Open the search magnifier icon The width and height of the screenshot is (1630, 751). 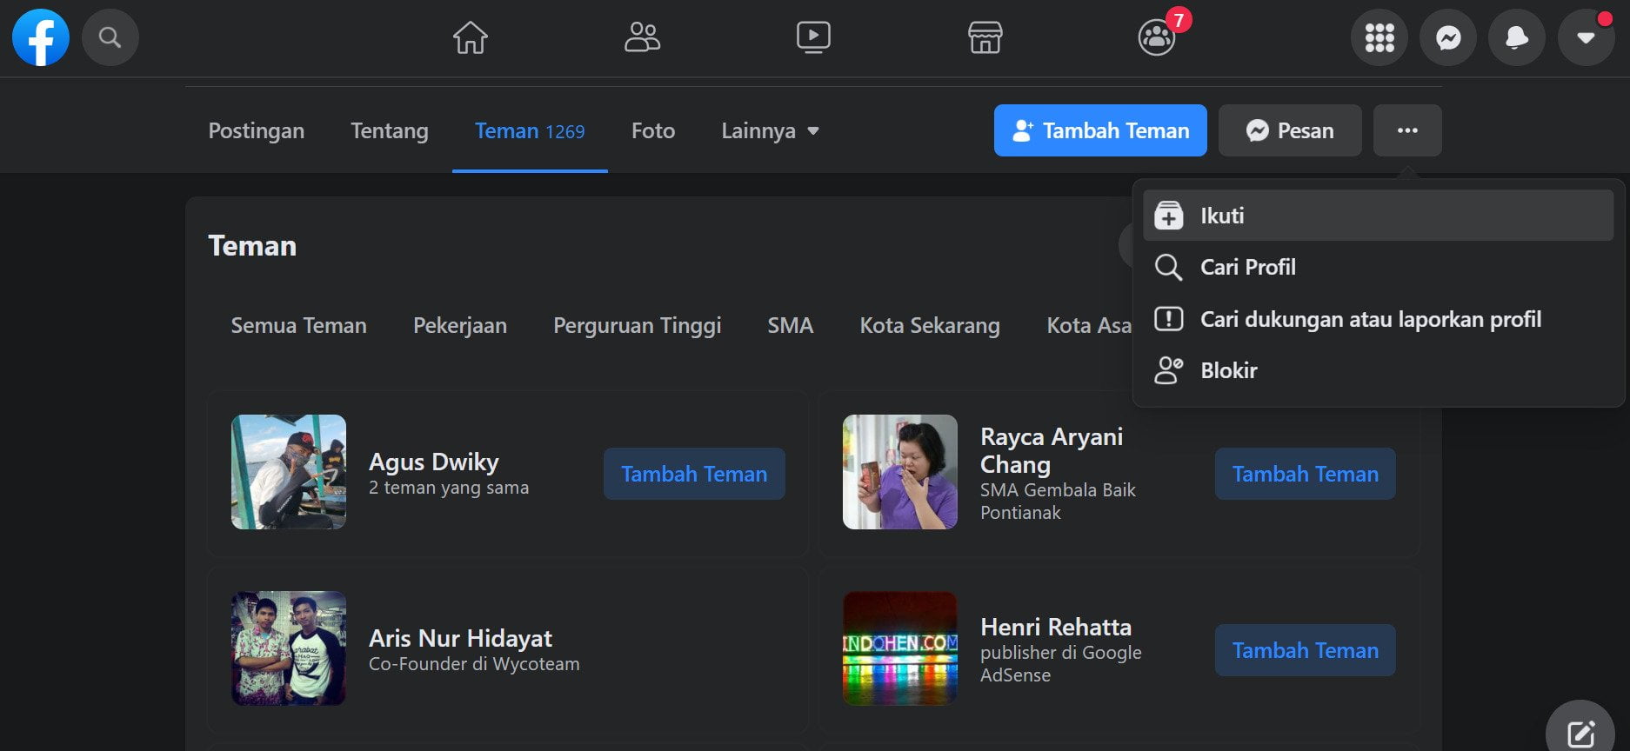pos(110,37)
